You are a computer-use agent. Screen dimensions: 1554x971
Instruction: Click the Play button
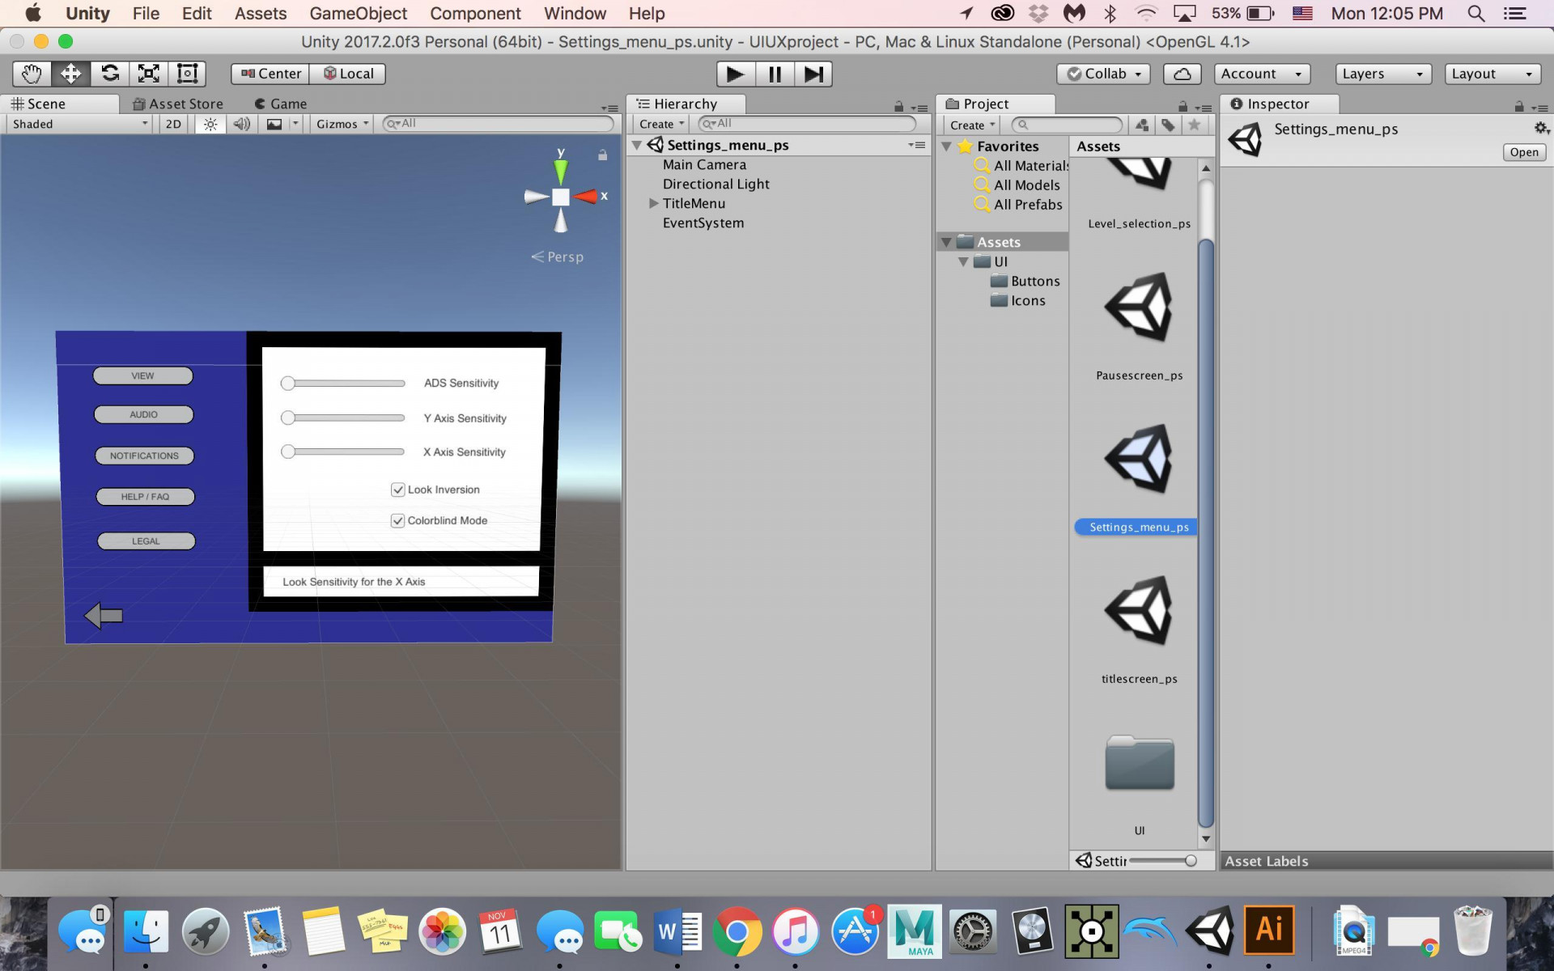735,74
